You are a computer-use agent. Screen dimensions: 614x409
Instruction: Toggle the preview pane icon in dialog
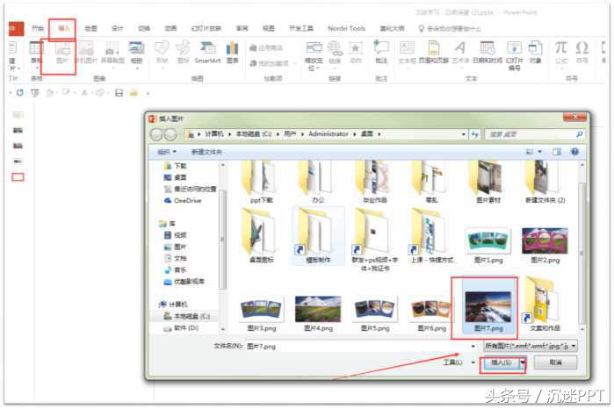click(556, 152)
